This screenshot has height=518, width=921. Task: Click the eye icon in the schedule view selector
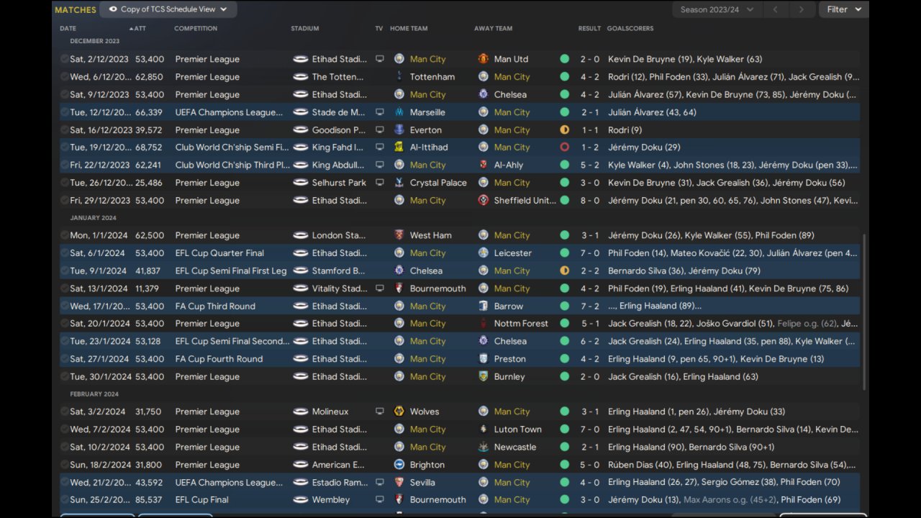(113, 9)
